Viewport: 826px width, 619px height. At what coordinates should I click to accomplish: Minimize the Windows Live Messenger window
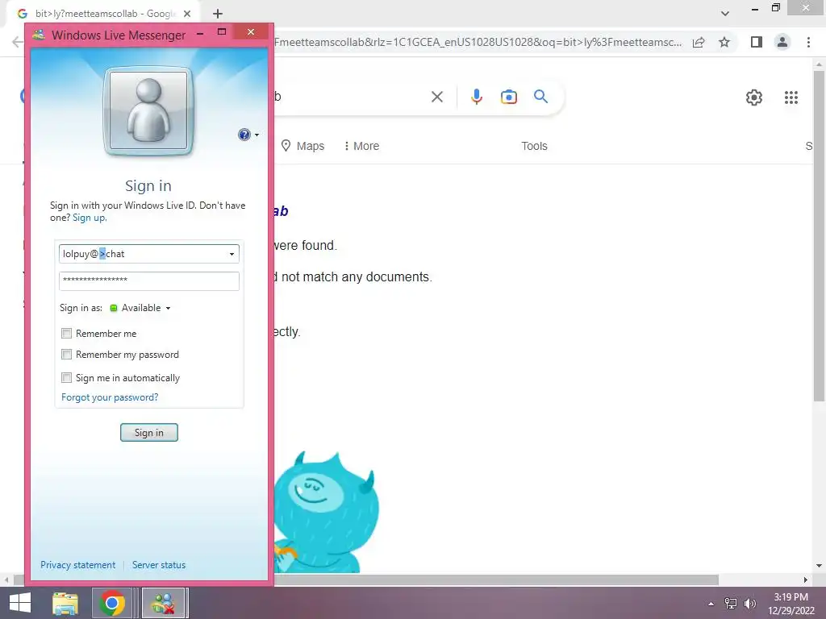[200, 34]
